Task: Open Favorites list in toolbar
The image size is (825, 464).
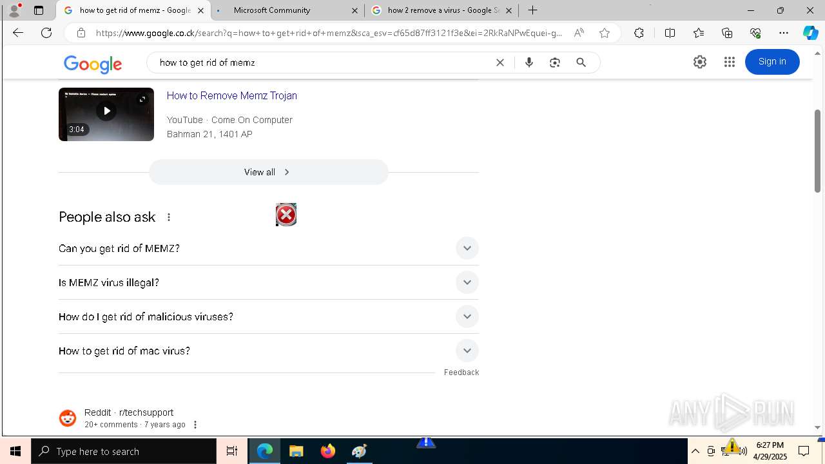Action: tap(699, 33)
